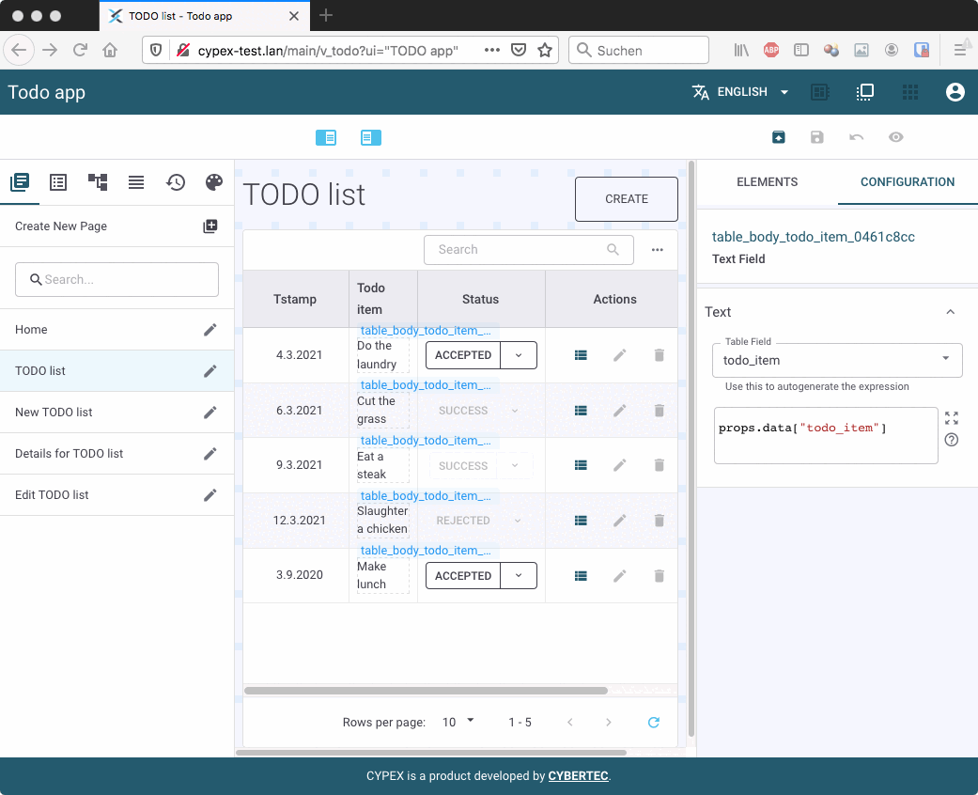Open the expression help question icon

point(951,440)
